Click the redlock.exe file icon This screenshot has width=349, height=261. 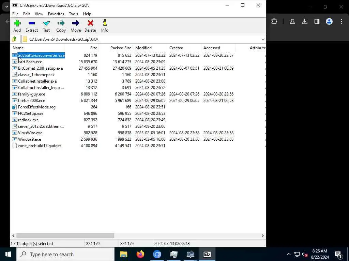pyautogui.click(x=14, y=120)
